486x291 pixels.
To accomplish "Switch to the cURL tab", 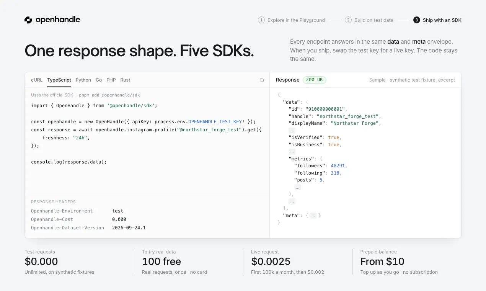I will coord(37,80).
